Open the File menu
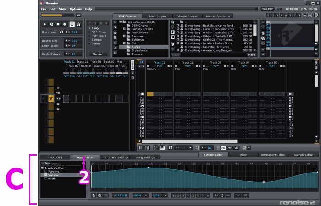The height and width of the screenshot is (206, 321). [44, 9]
